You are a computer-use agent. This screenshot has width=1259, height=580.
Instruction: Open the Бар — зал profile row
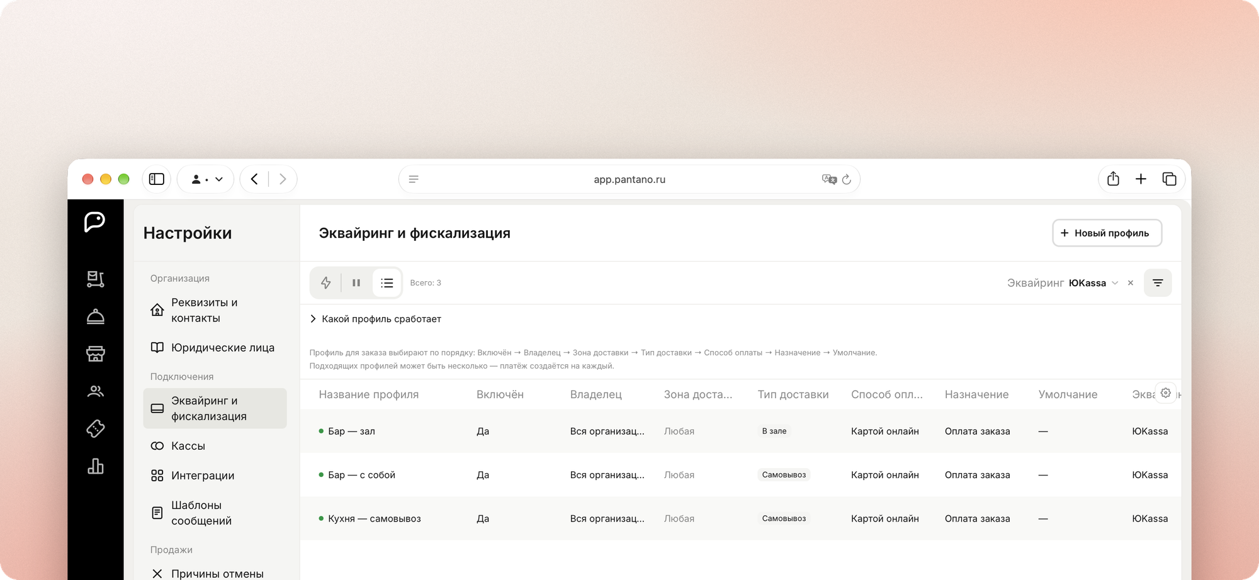[x=740, y=432]
